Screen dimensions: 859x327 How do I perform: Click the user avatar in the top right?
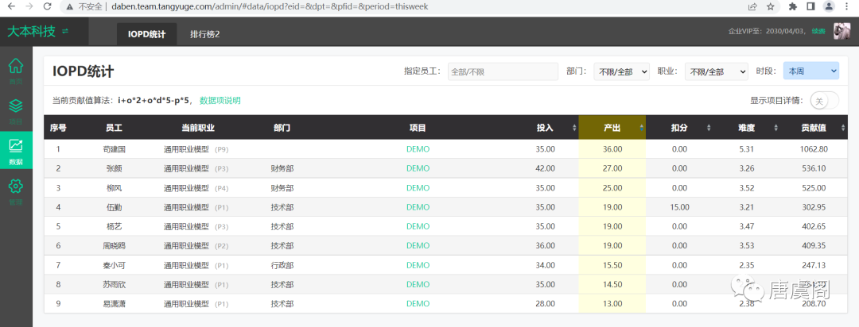(x=842, y=31)
